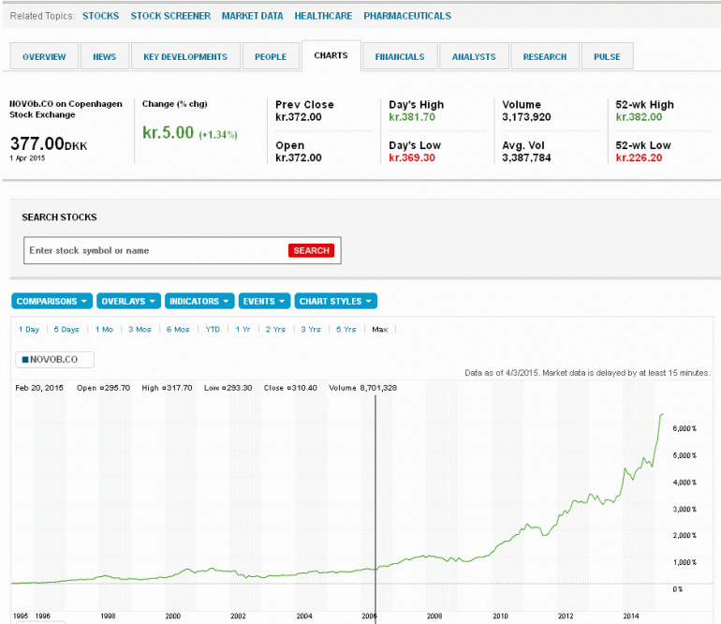This screenshot has height=624, width=721.
Task: Expand the Overlays dropdown menu
Action: click(x=128, y=302)
